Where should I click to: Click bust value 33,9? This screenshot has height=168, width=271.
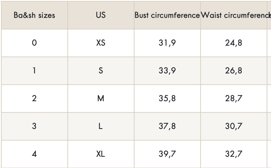coord(167,71)
